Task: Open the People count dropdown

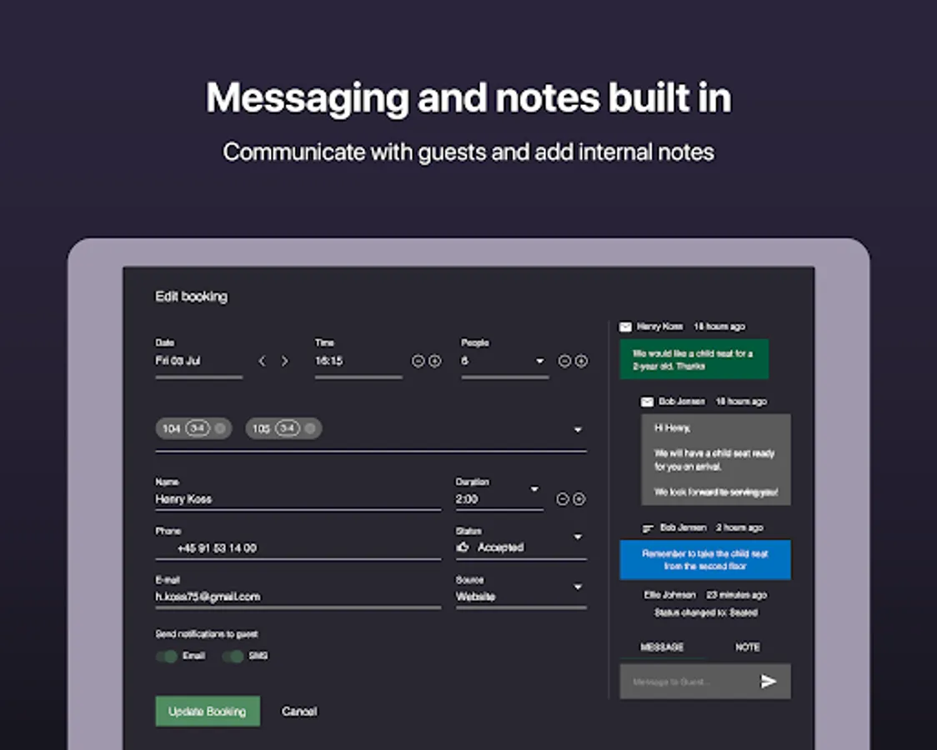Action: click(x=539, y=362)
